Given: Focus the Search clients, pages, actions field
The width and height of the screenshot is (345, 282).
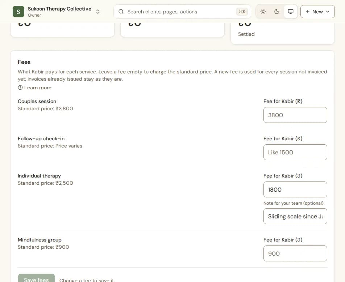Looking at the screenshot, I should coord(182,12).
